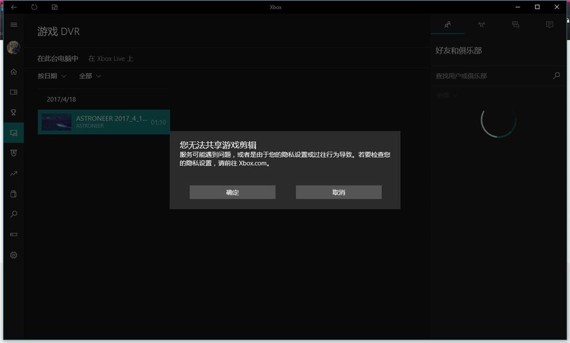Expand the hamburger navigation menu

pyautogui.click(x=14, y=24)
